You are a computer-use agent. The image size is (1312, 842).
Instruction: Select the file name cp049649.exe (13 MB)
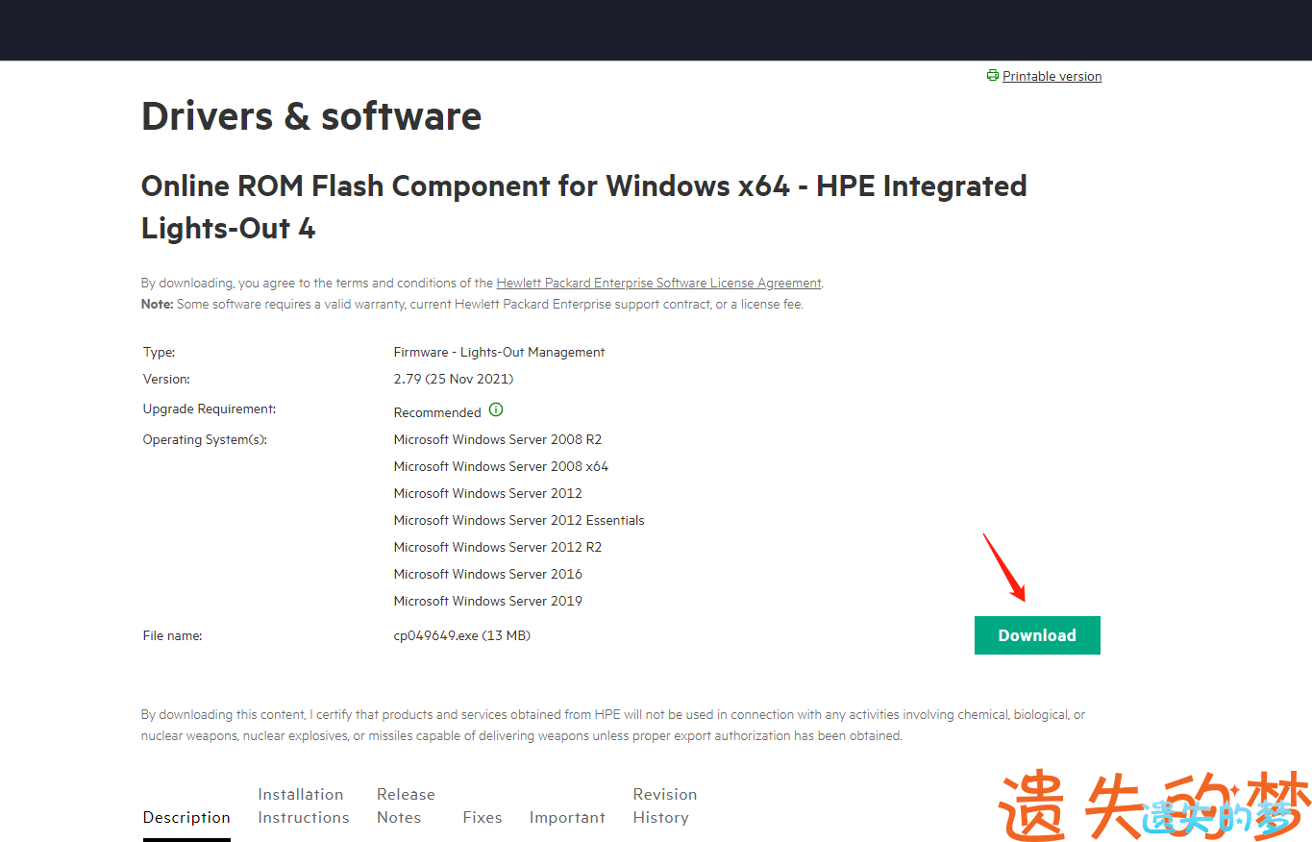pos(462,635)
